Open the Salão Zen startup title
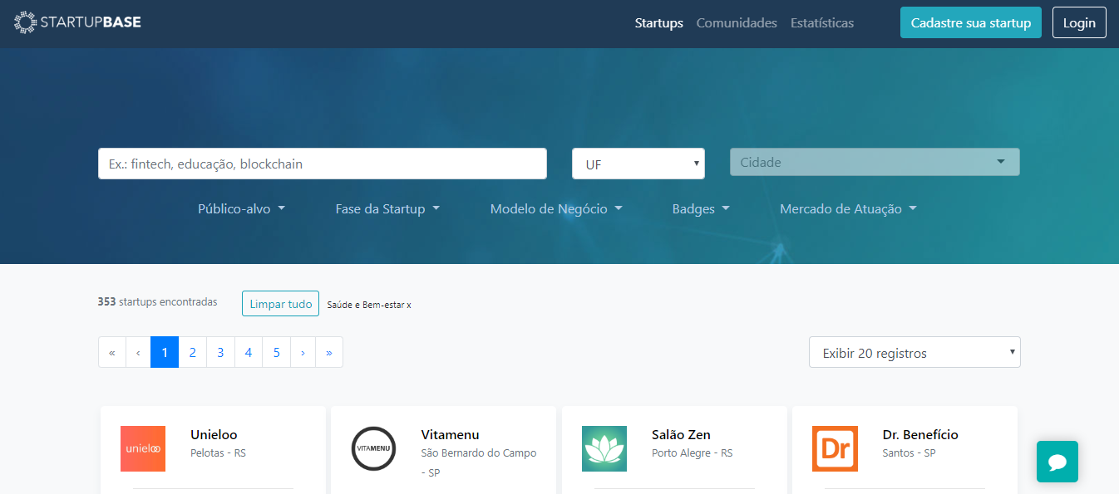This screenshot has height=494, width=1119. 681,434
